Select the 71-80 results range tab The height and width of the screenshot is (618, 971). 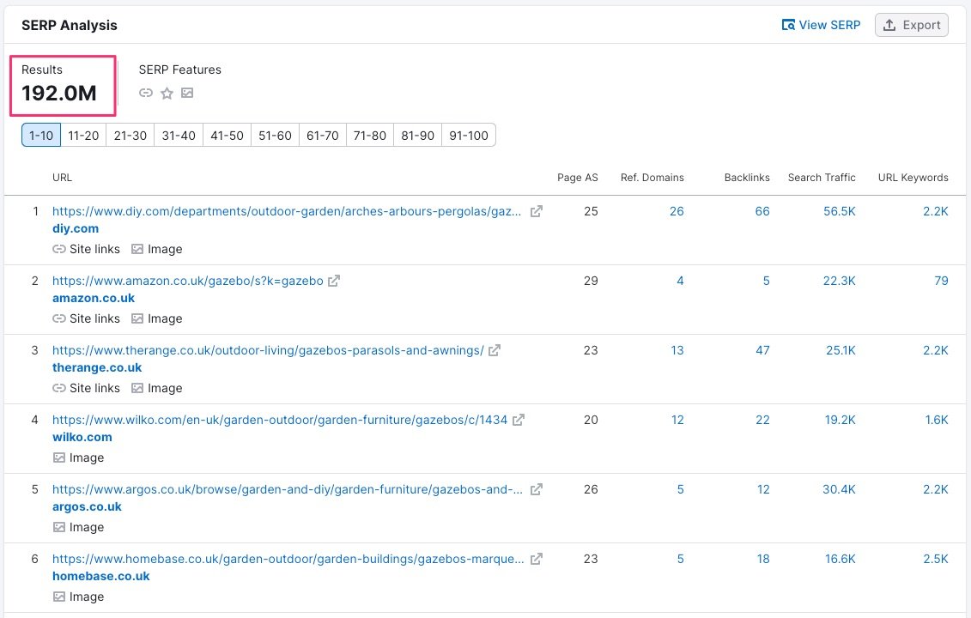coord(370,135)
